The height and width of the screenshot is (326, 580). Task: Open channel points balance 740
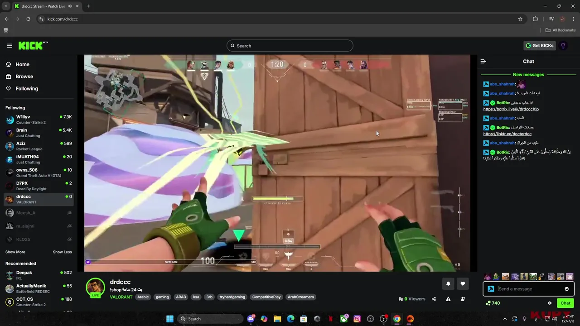pos(493,303)
